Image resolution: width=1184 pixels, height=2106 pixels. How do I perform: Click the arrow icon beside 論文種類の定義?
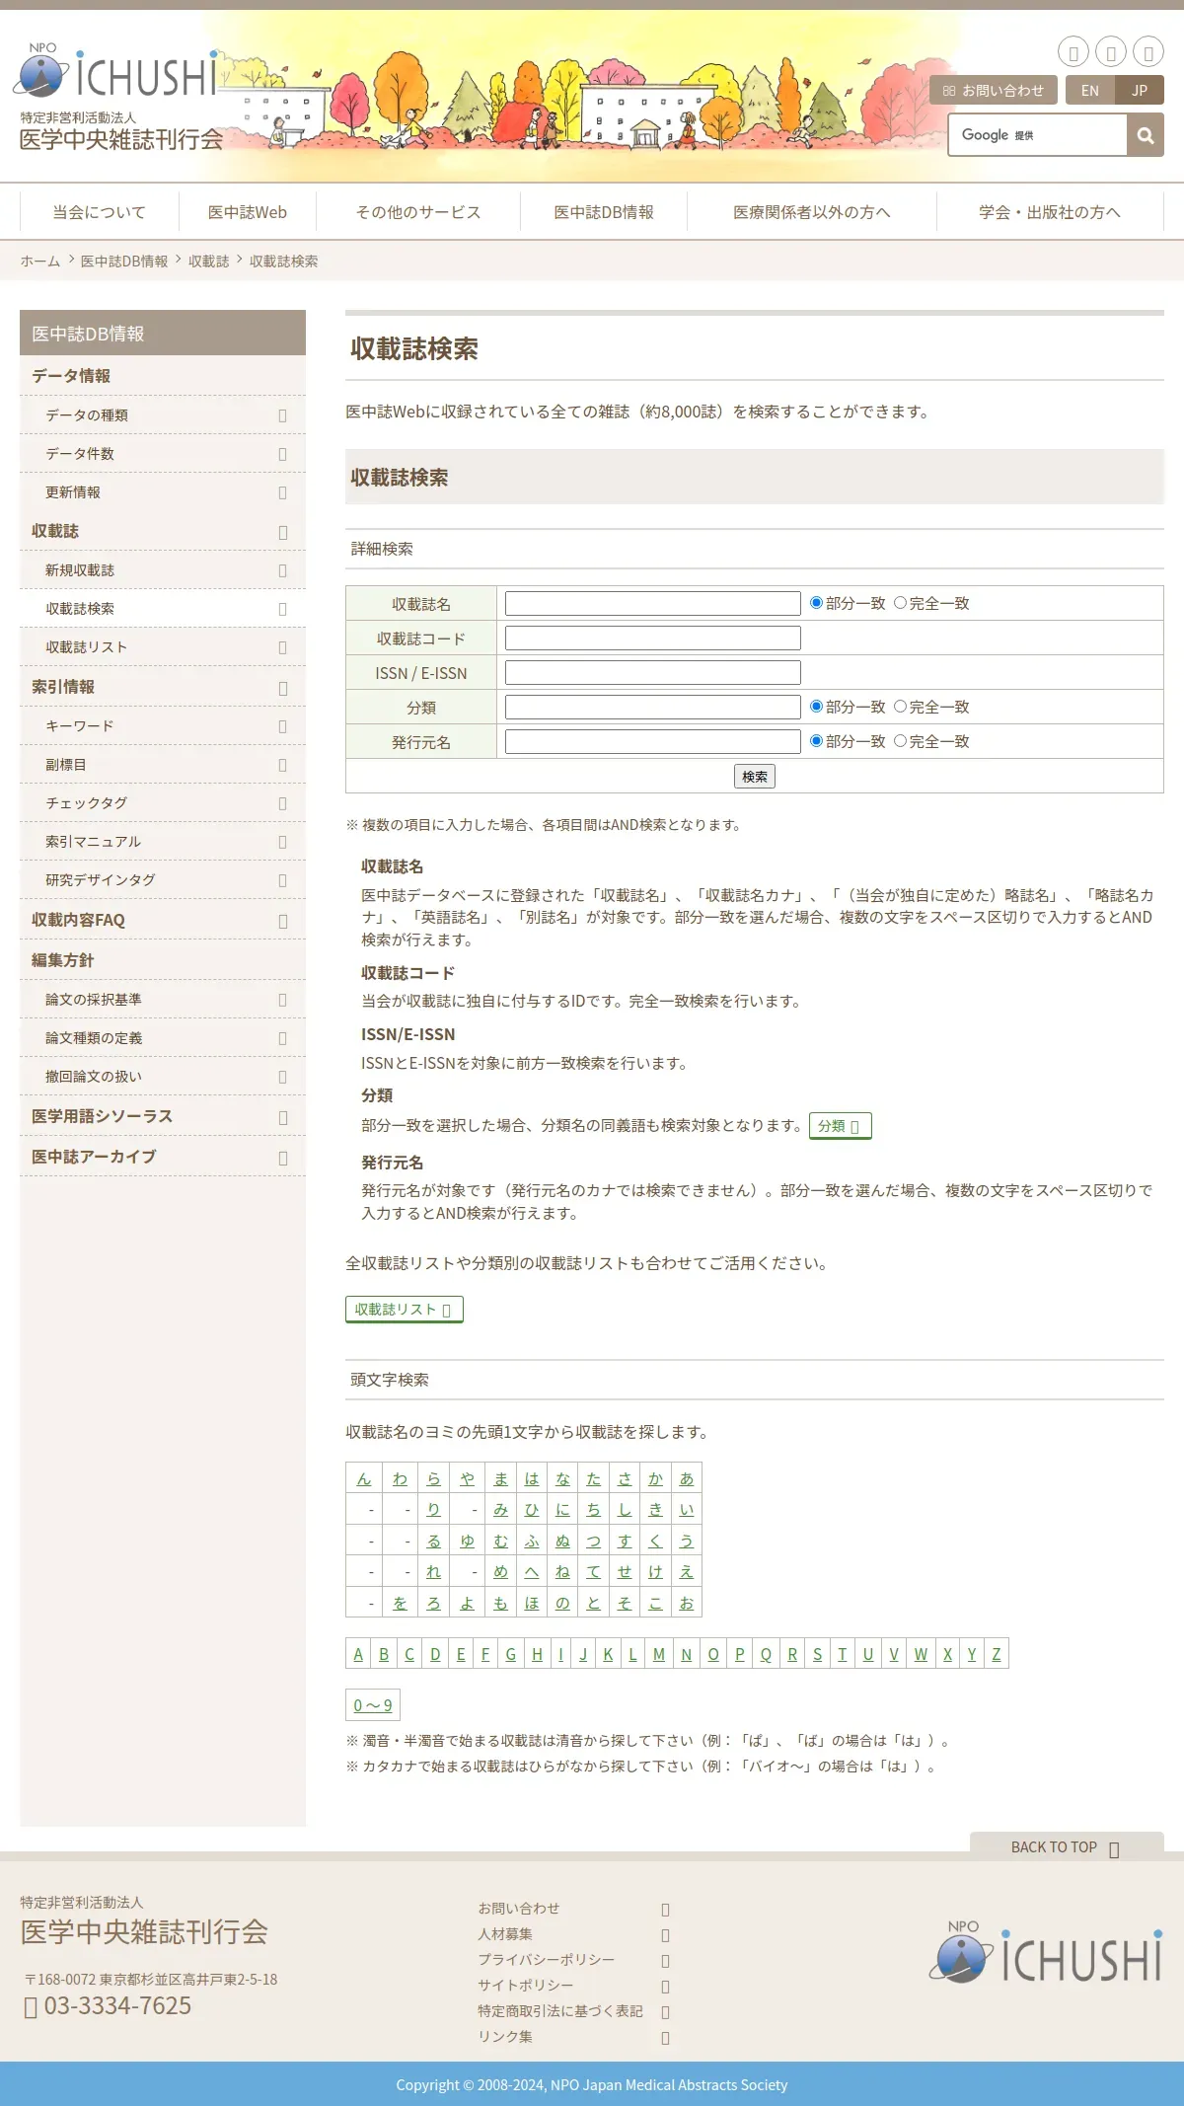pyautogui.click(x=282, y=1038)
